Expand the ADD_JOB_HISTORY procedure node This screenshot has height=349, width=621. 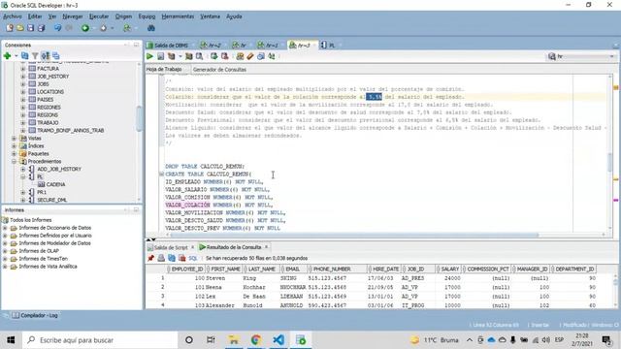tap(22, 169)
